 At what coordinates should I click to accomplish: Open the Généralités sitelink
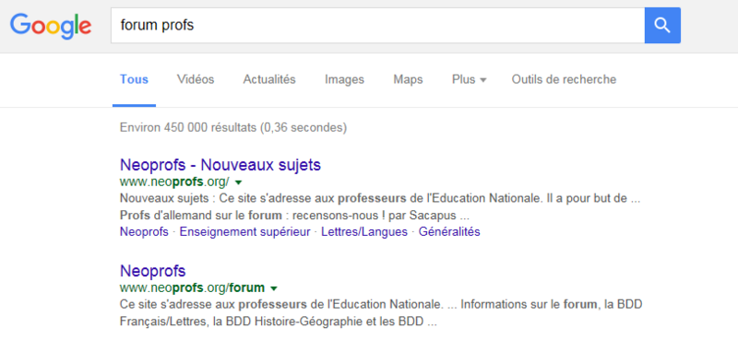(x=449, y=232)
